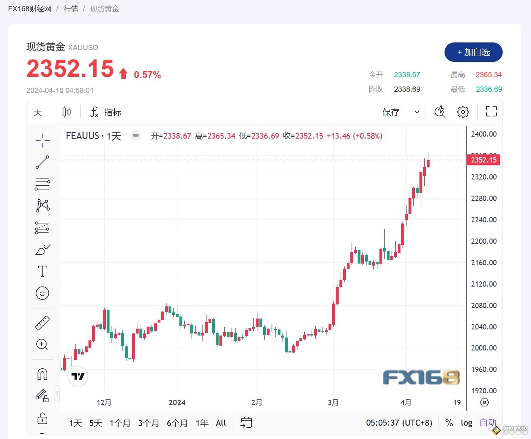
Task: Open the 天 interval selector
Action: point(38,112)
